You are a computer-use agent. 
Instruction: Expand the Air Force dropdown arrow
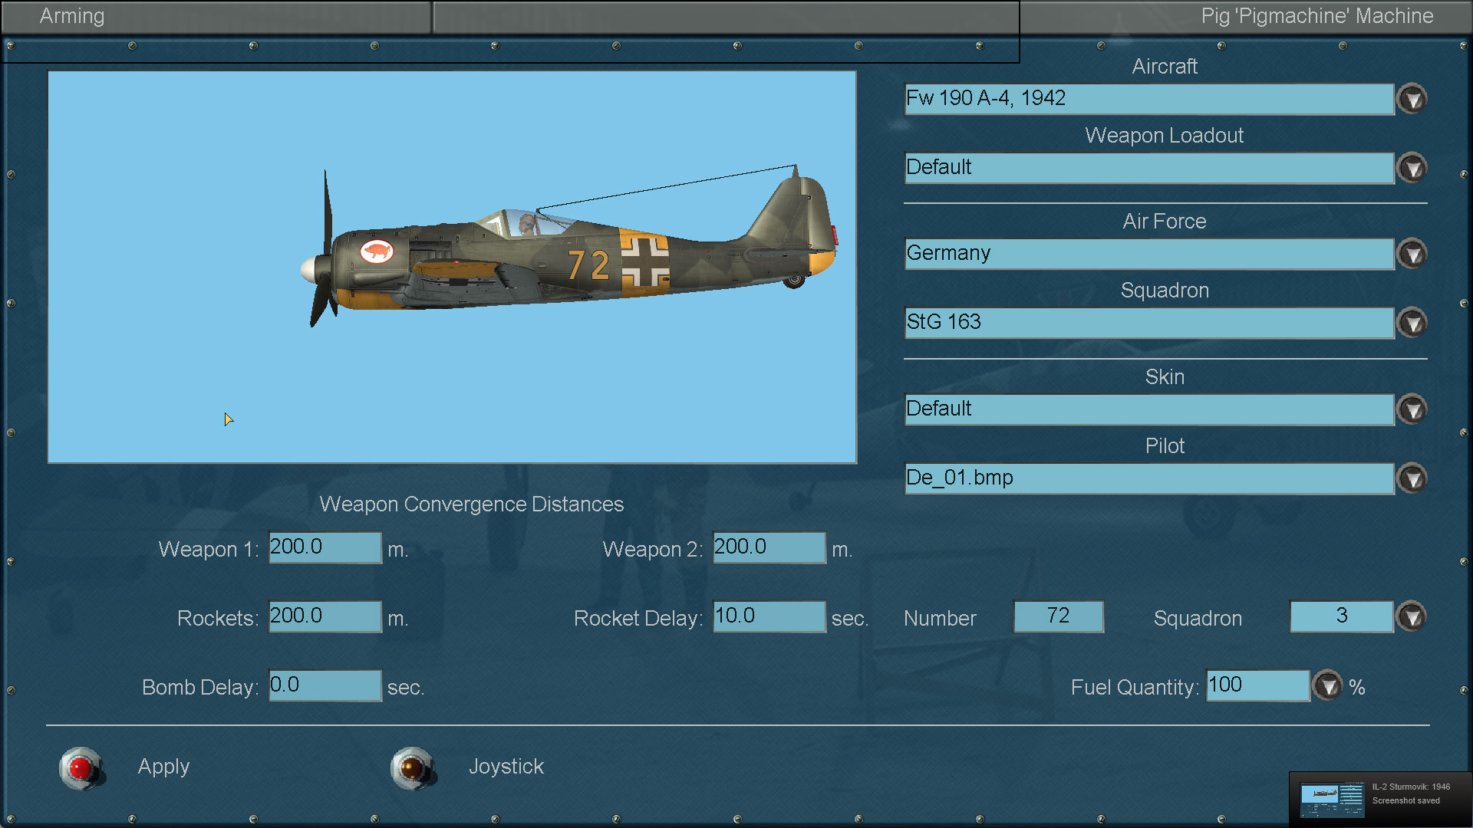pos(1412,254)
